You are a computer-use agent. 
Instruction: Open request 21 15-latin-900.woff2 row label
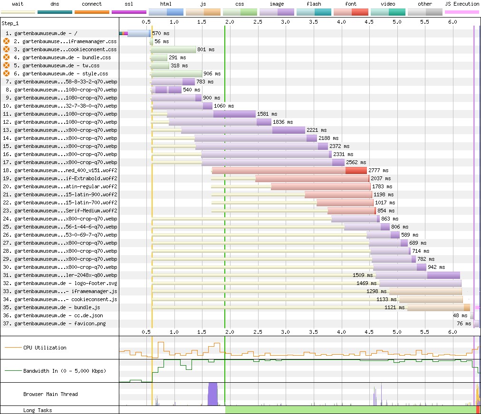(60, 194)
